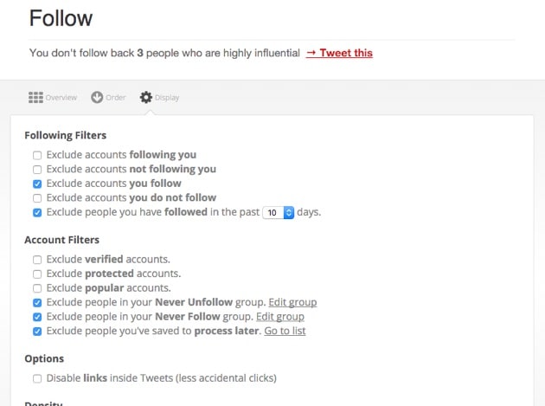Uncheck Exclude accounts you follow
Screen dimensions: 545x406
pyautogui.click(x=37, y=184)
